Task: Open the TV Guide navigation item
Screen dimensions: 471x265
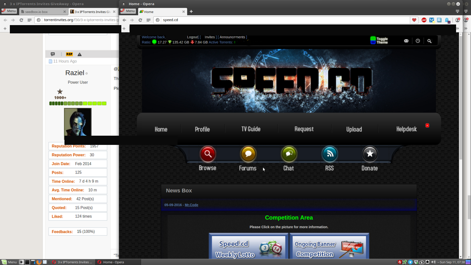Action: tap(251, 129)
